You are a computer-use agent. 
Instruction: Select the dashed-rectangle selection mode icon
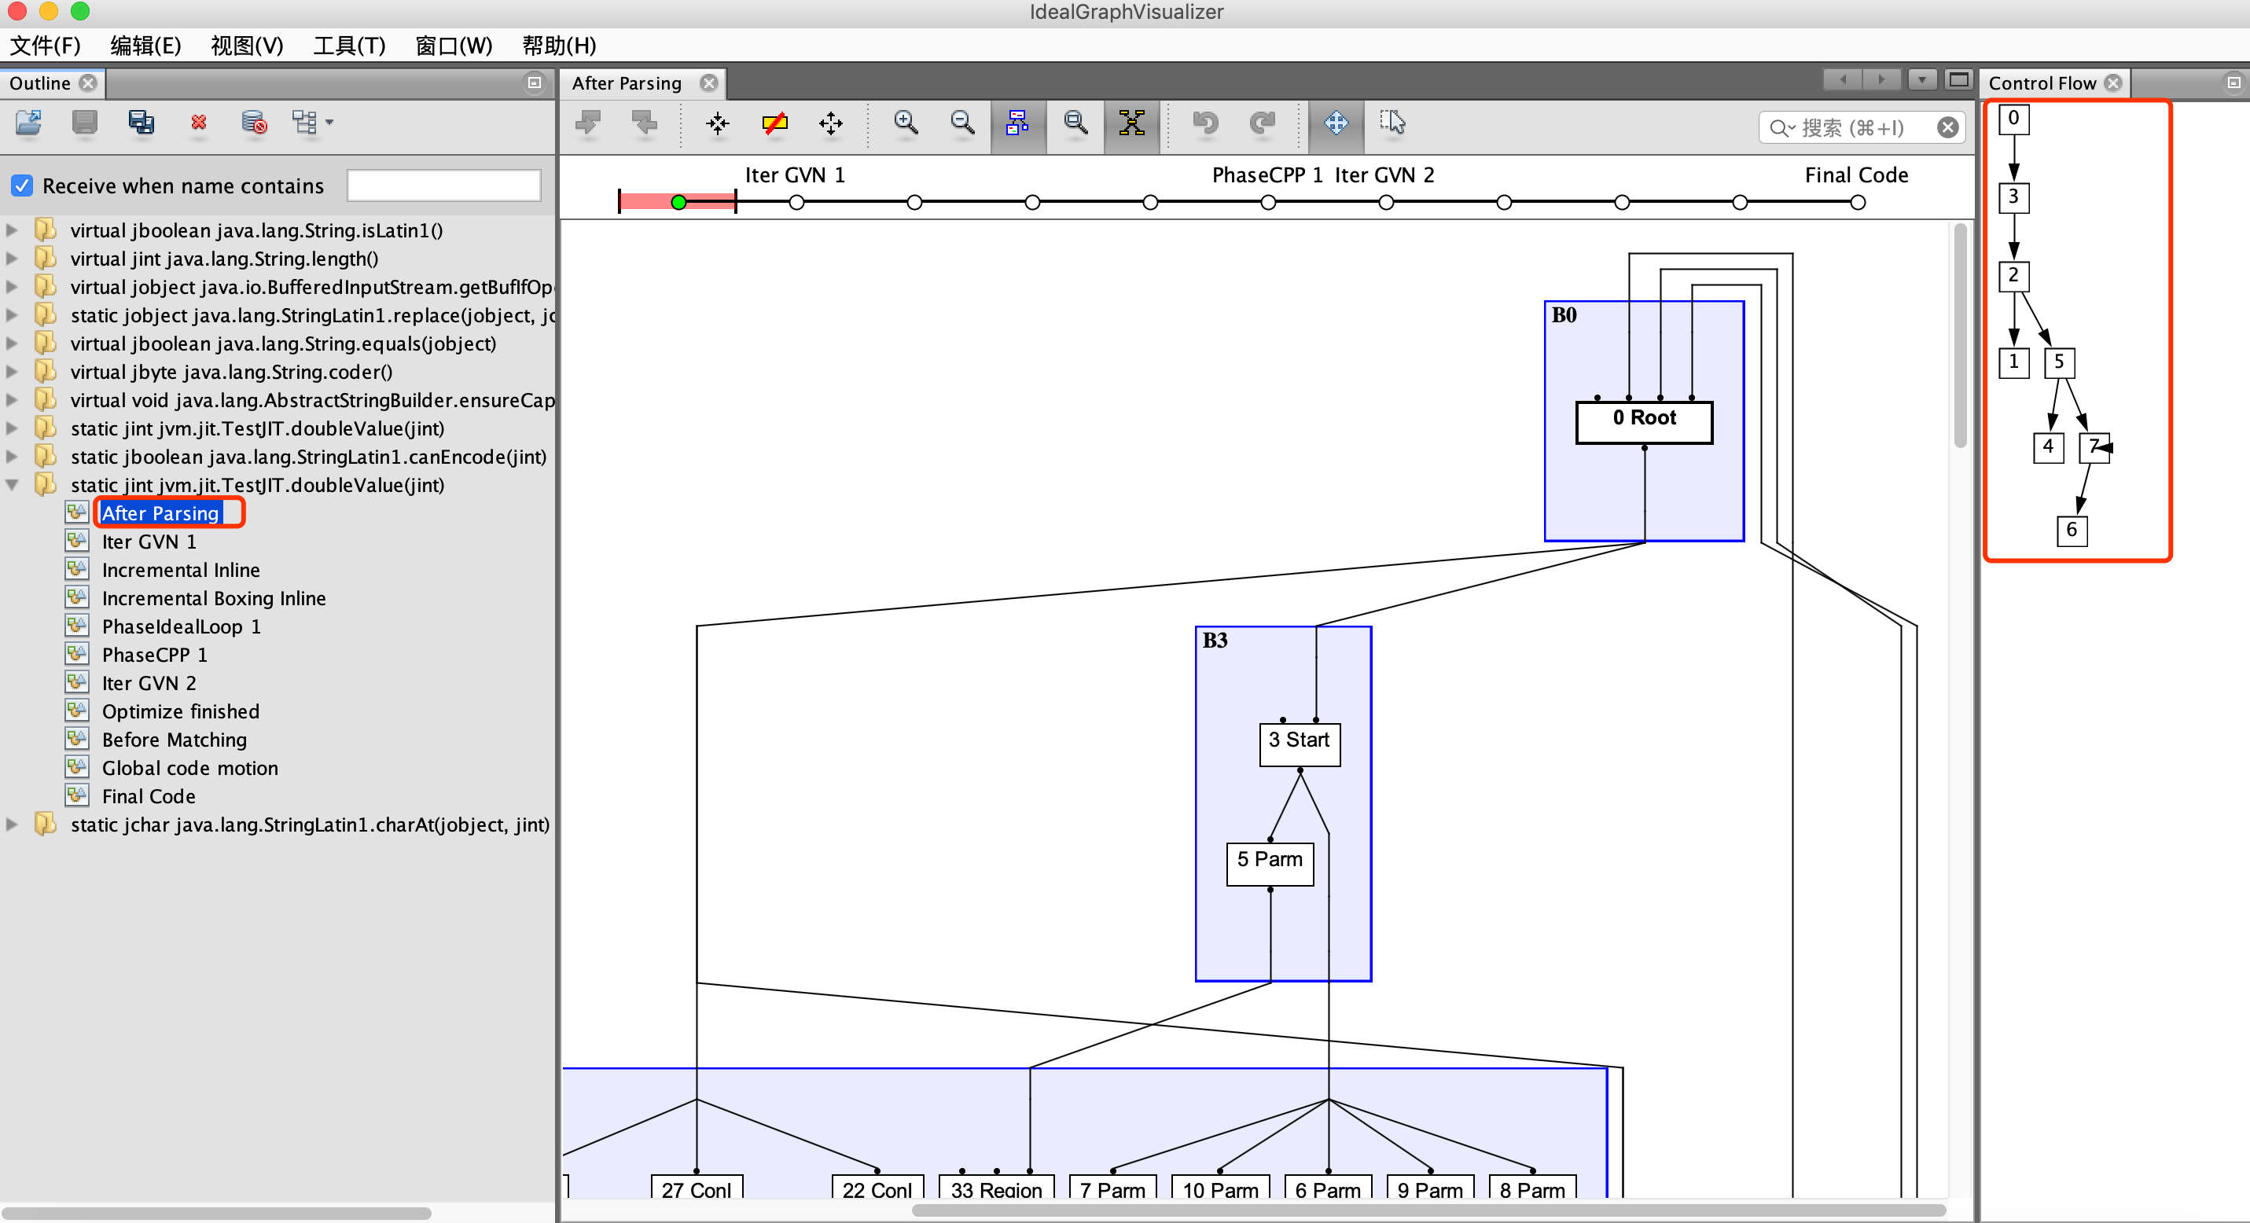[1392, 123]
